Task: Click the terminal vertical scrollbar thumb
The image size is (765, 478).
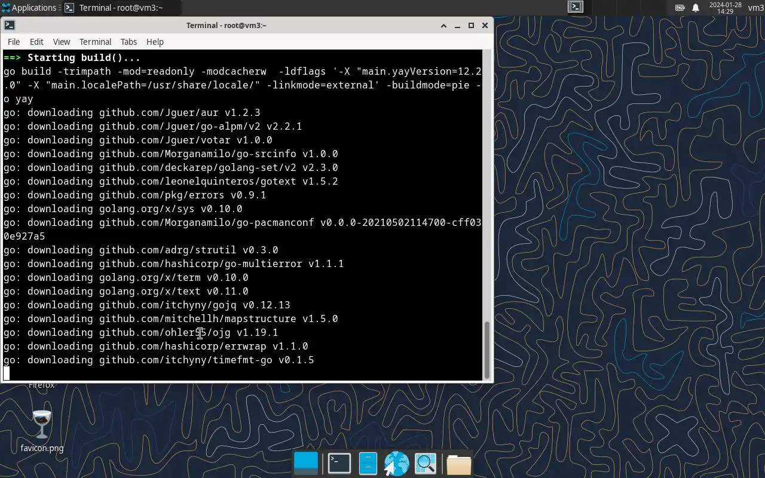Action: coord(487,349)
